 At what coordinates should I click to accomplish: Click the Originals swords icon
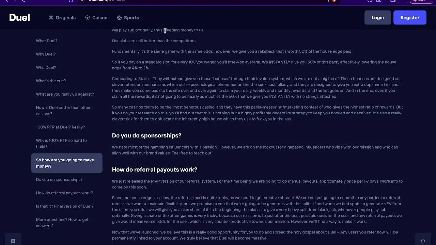(51, 18)
